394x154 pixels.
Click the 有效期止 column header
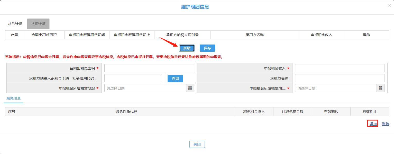370,112
